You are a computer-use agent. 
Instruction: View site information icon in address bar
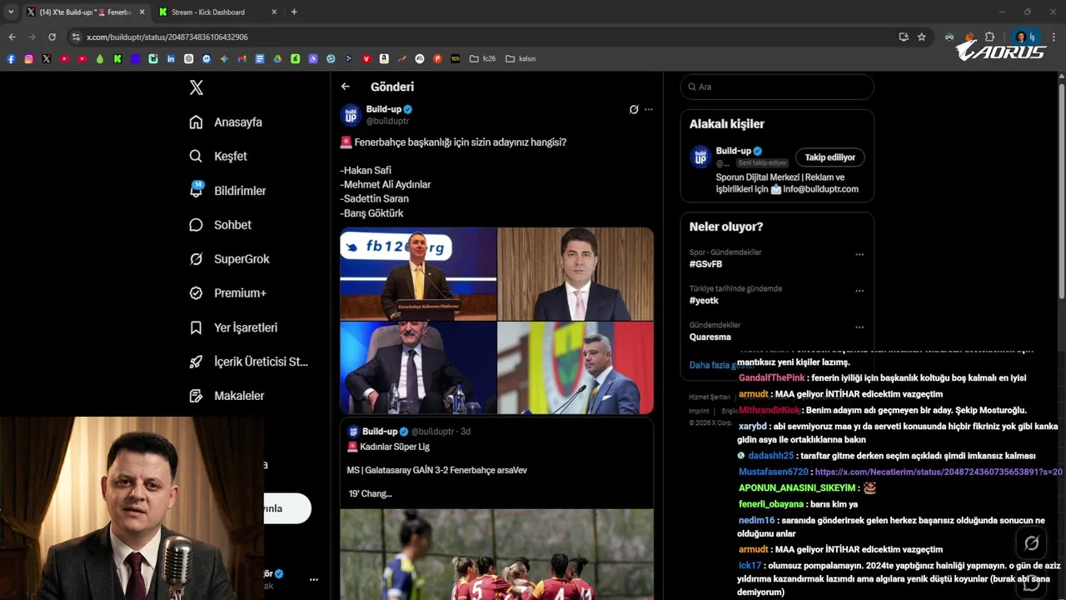(x=76, y=37)
